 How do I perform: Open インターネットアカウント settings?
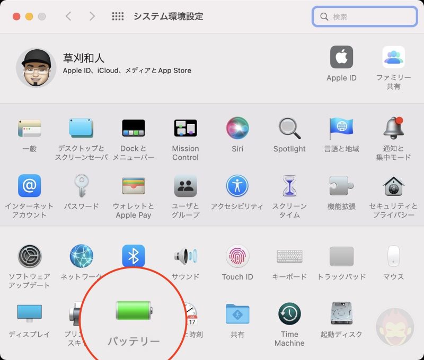coord(29,186)
